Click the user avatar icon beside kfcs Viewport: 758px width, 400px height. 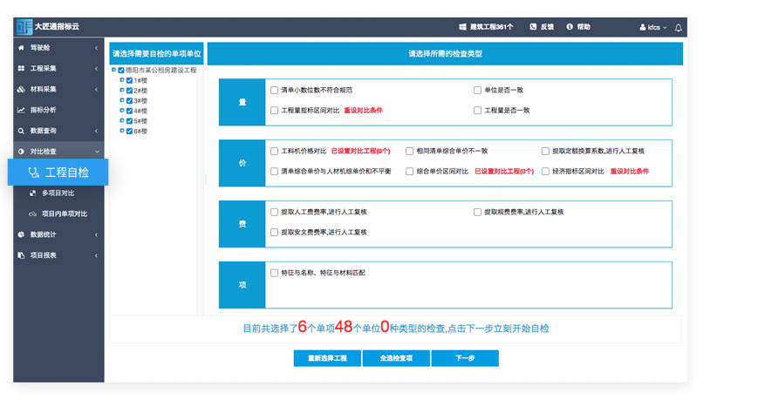(643, 28)
